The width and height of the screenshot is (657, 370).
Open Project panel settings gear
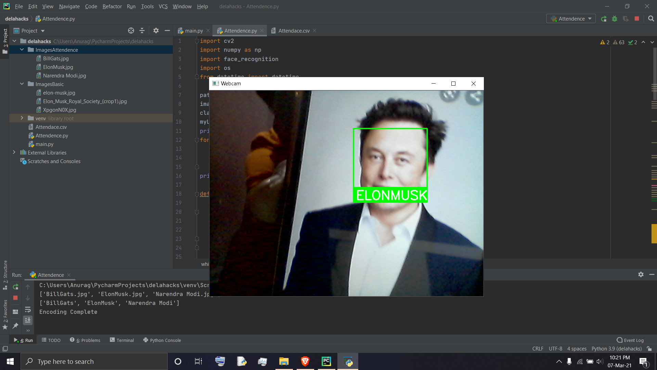[156, 31]
